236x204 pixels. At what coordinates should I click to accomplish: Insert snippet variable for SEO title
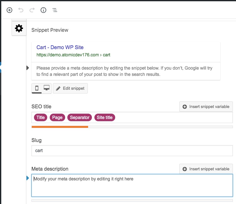(206, 107)
